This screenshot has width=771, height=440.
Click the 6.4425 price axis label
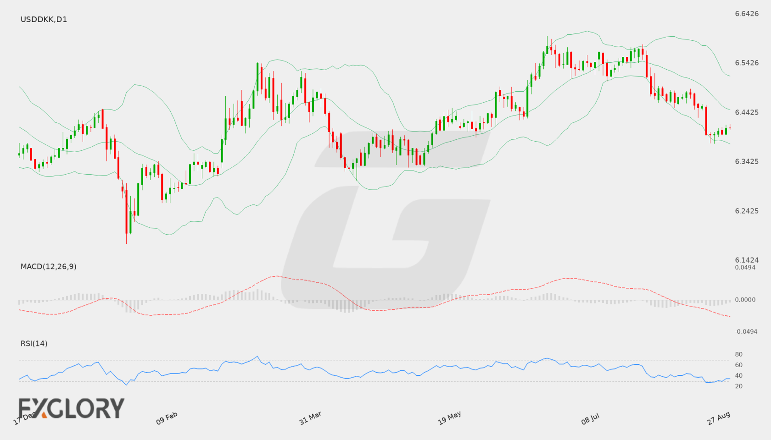(747, 112)
